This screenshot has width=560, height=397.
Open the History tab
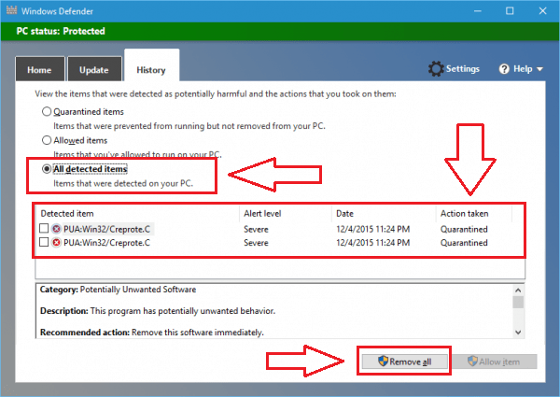(x=151, y=66)
